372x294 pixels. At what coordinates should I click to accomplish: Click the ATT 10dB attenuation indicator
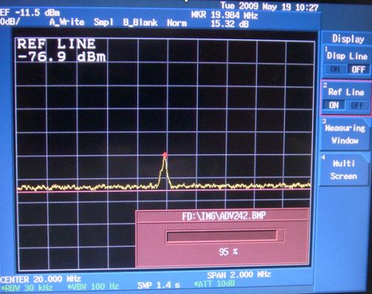(214, 284)
